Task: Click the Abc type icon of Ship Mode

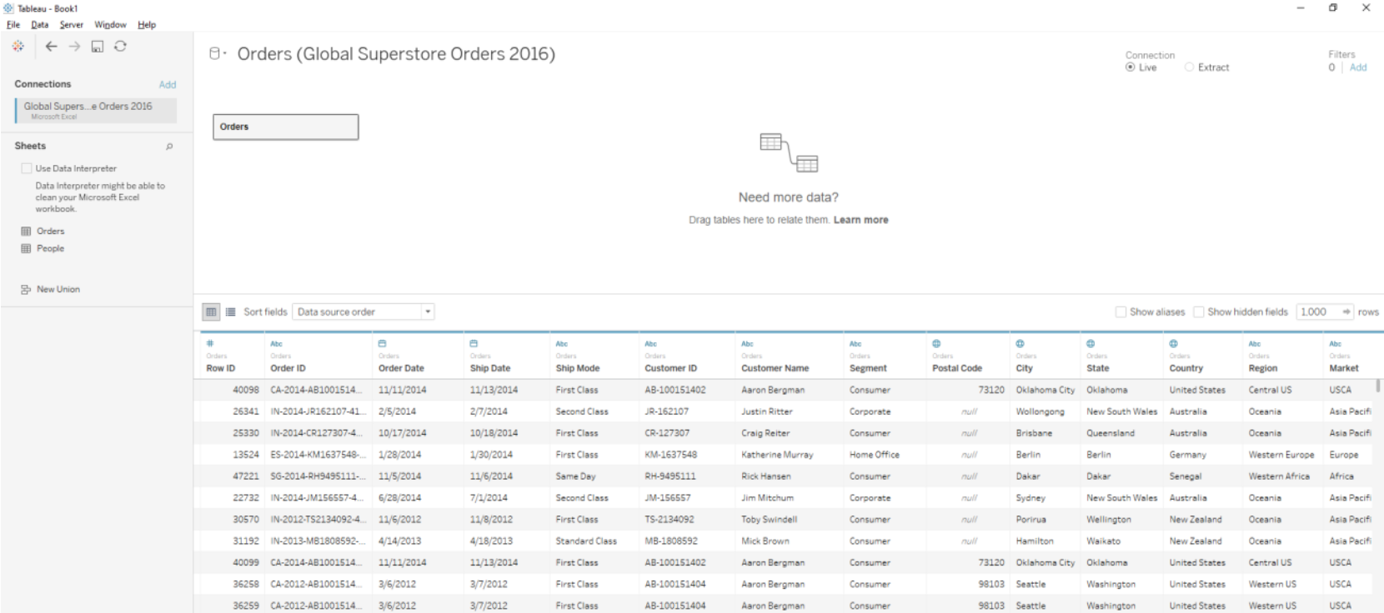Action: point(562,343)
